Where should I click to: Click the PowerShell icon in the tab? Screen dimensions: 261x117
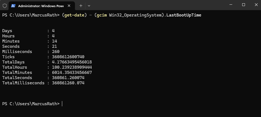13,6
